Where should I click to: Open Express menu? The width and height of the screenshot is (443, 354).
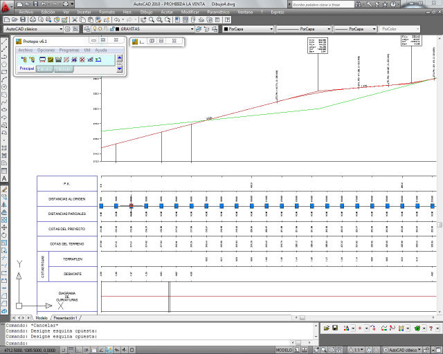click(x=278, y=12)
